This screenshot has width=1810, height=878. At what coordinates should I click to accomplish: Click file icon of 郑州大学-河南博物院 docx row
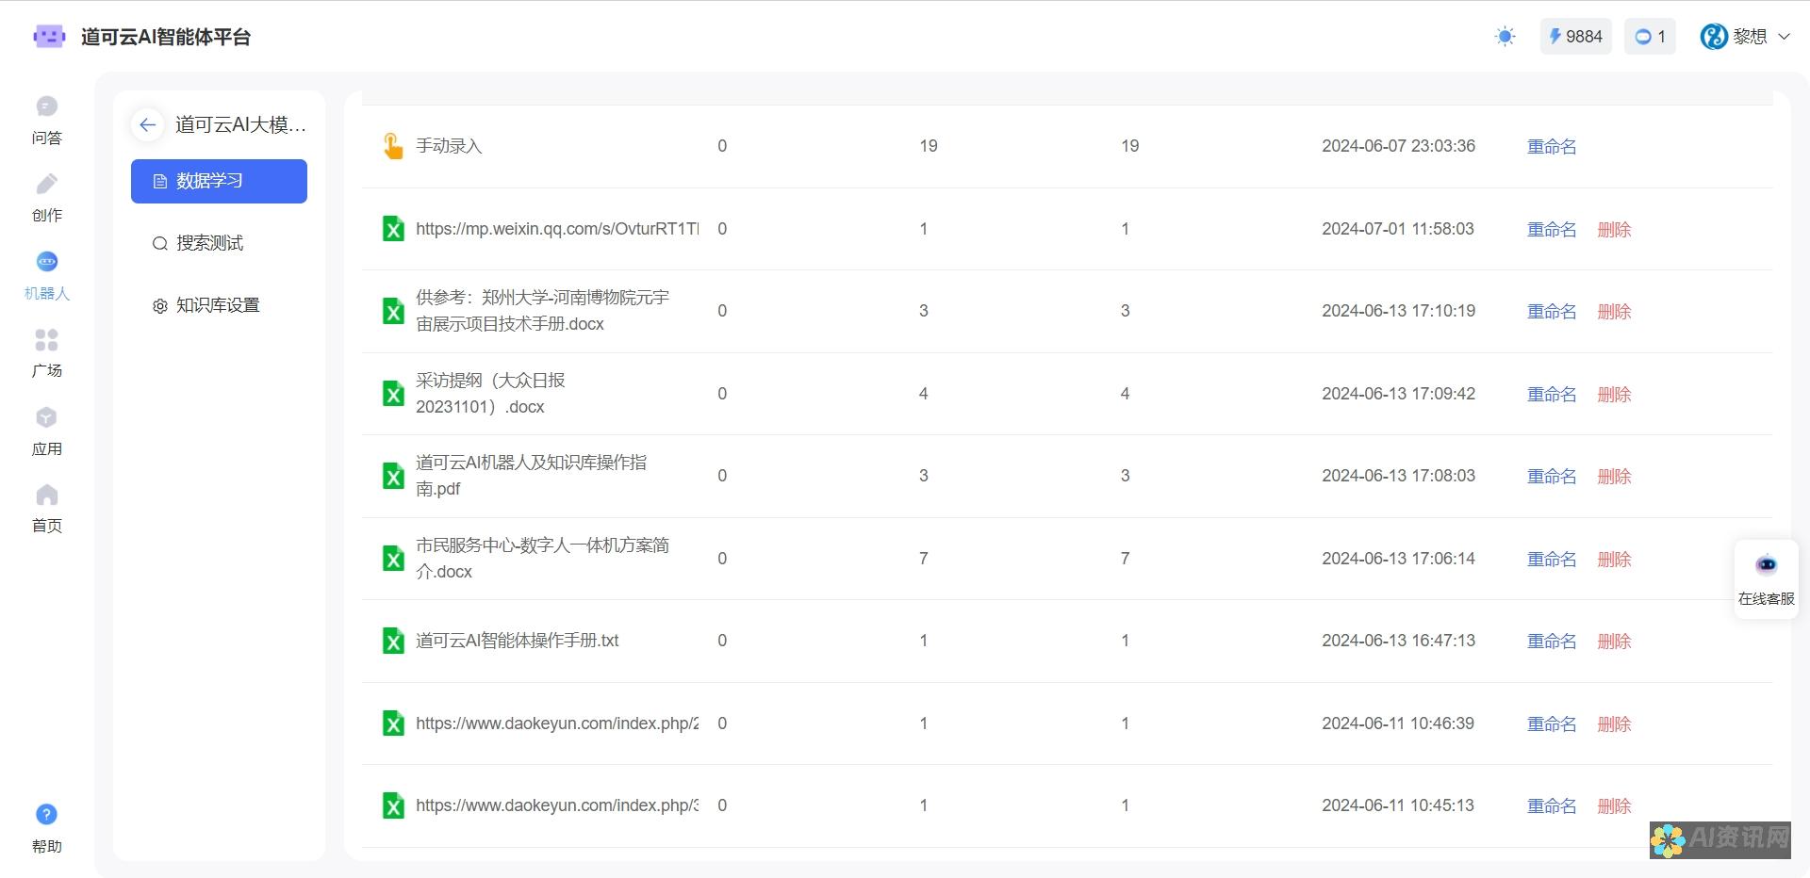click(393, 311)
